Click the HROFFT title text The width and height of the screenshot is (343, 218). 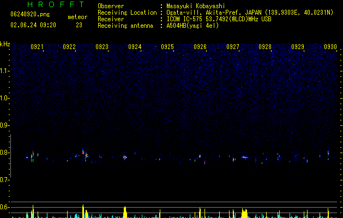[x=56, y=4]
